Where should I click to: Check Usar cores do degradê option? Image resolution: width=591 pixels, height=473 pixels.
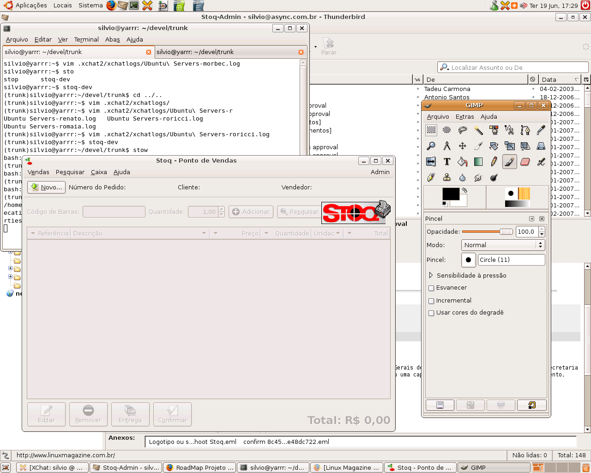[x=431, y=313]
